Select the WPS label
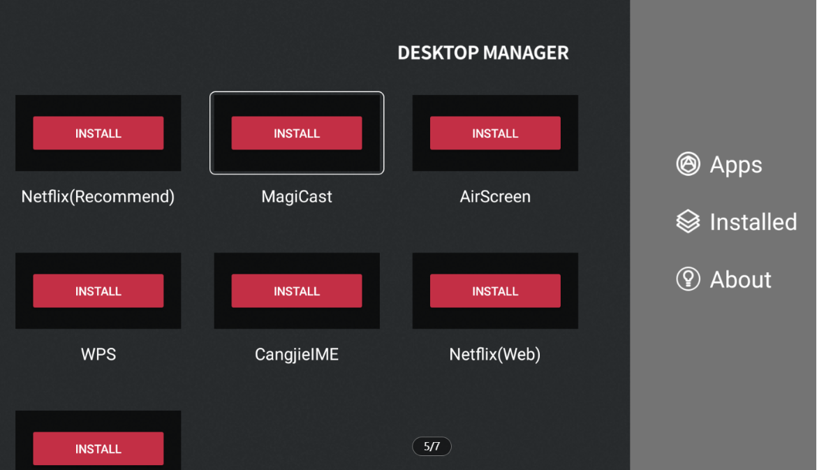This screenshot has width=817, height=470. click(x=98, y=354)
